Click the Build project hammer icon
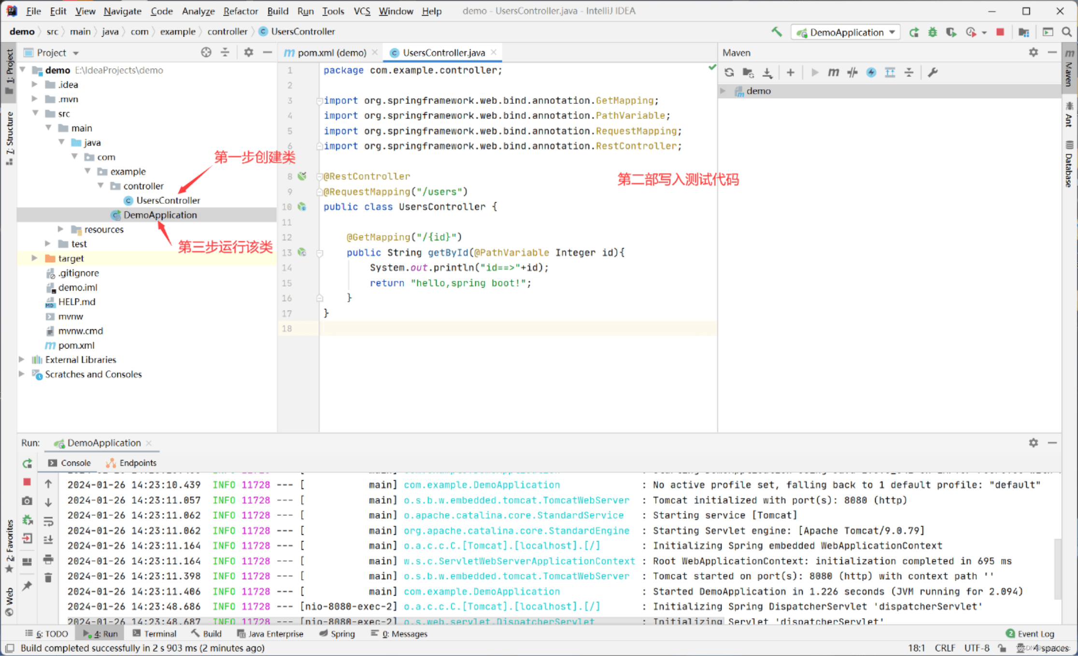Viewport: 1078px width, 656px height. tap(776, 32)
